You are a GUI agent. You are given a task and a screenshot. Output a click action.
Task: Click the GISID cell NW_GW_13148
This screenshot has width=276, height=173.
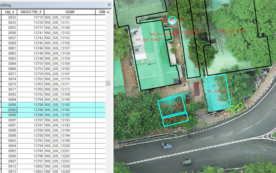70,28
